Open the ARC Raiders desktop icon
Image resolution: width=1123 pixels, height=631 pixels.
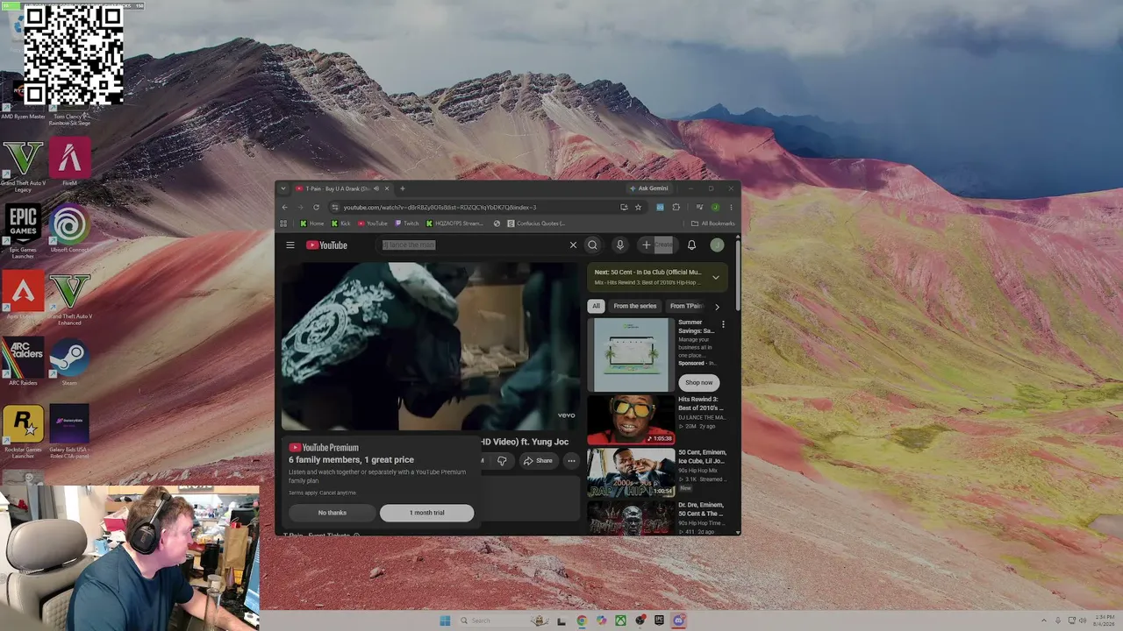[23, 362]
